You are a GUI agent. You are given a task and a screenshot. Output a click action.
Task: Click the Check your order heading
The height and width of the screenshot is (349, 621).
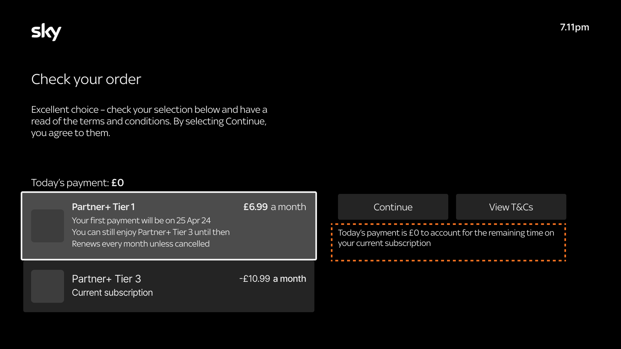[86, 79]
